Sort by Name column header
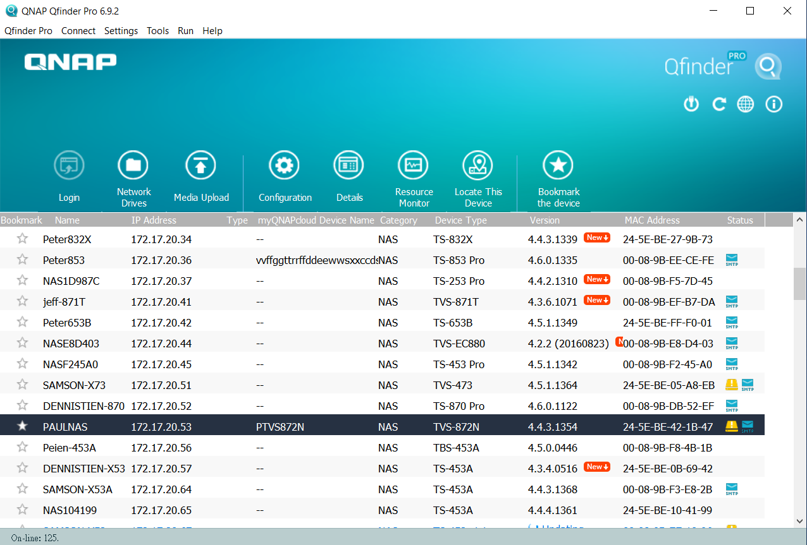Viewport: 807px width, 545px height. 67,220
